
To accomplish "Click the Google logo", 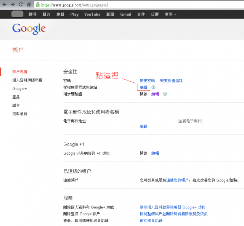I will pyautogui.click(x=29, y=29).
